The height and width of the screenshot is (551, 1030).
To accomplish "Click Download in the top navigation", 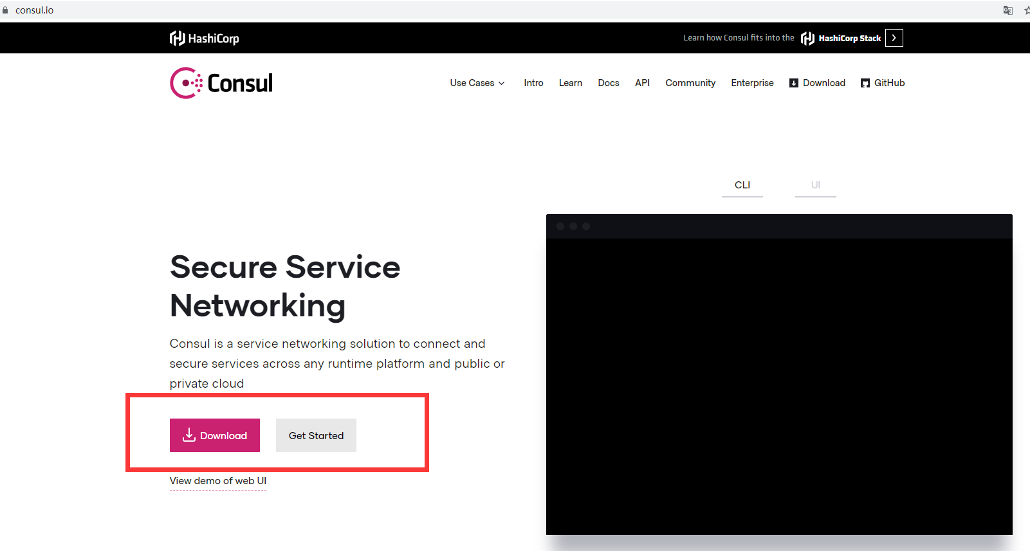I will point(817,83).
